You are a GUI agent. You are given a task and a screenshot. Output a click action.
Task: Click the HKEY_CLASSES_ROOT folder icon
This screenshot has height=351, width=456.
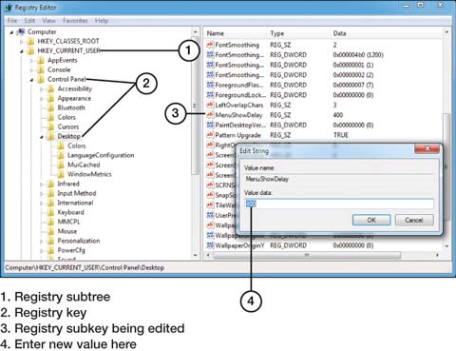30,41
